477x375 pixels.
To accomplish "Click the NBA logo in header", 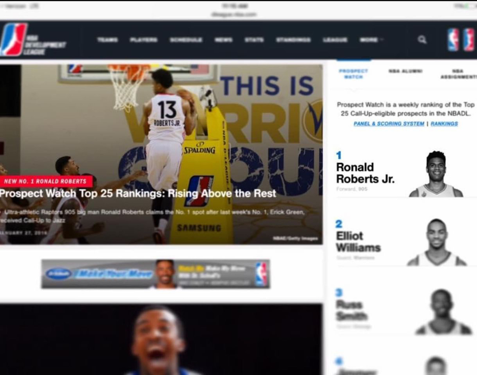I will click(x=453, y=40).
